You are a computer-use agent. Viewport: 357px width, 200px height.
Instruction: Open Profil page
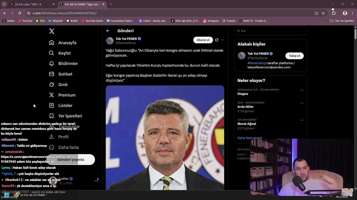pyautogui.click(x=59, y=137)
